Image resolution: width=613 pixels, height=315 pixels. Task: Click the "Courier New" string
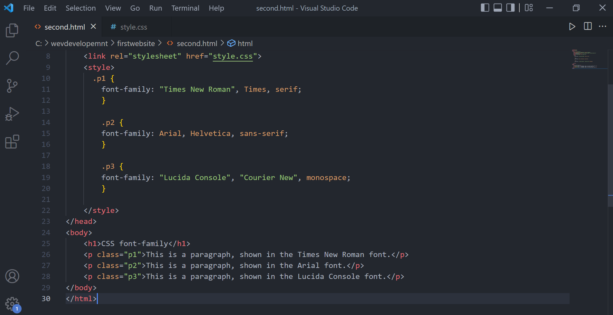click(x=269, y=177)
